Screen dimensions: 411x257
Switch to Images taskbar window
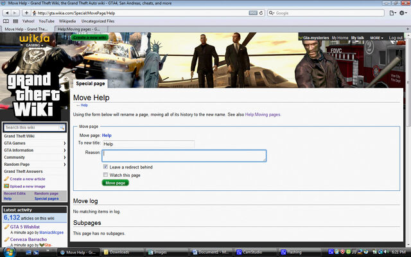click(x=167, y=252)
